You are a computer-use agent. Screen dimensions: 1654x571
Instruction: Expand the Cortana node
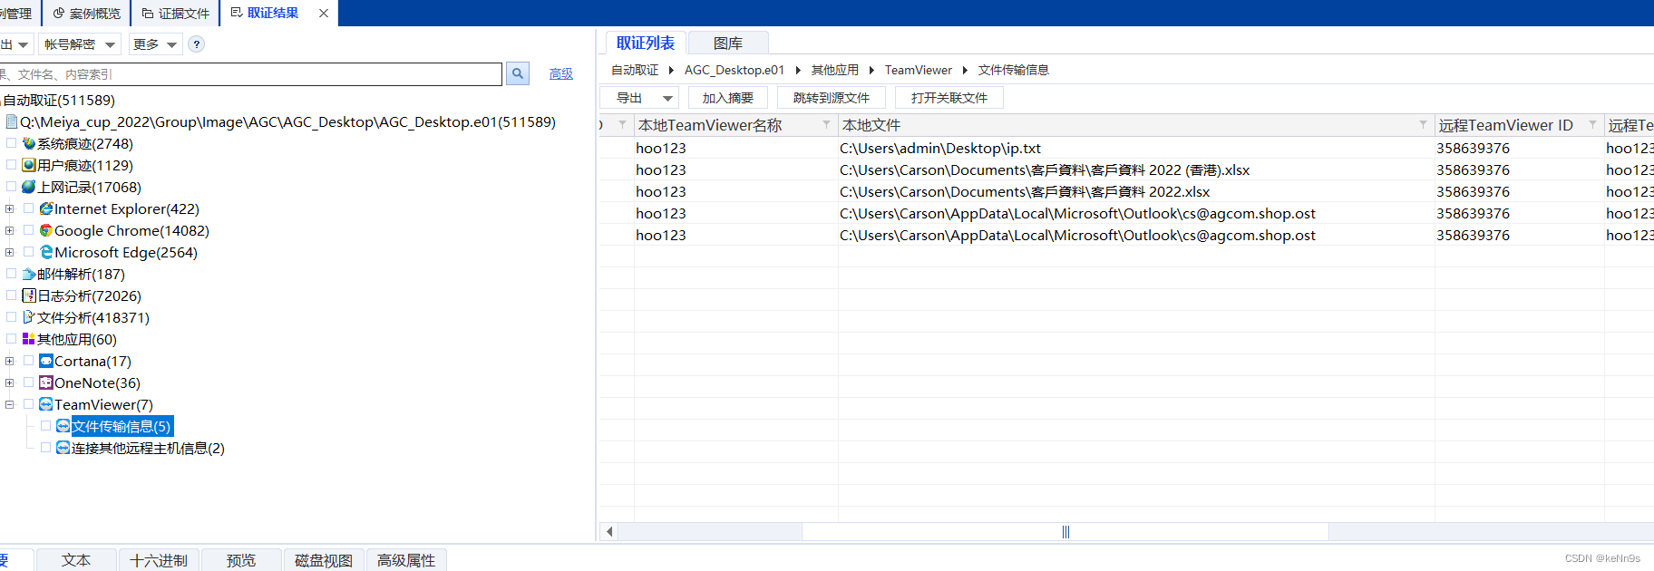pyautogui.click(x=10, y=361)
